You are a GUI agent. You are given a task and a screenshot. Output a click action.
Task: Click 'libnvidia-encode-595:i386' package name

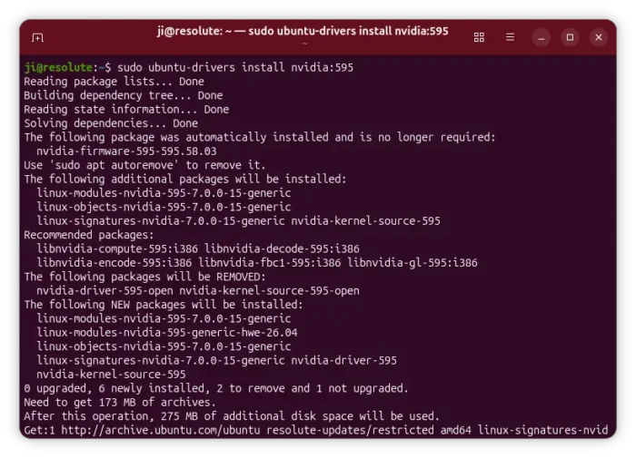(114, 263)
